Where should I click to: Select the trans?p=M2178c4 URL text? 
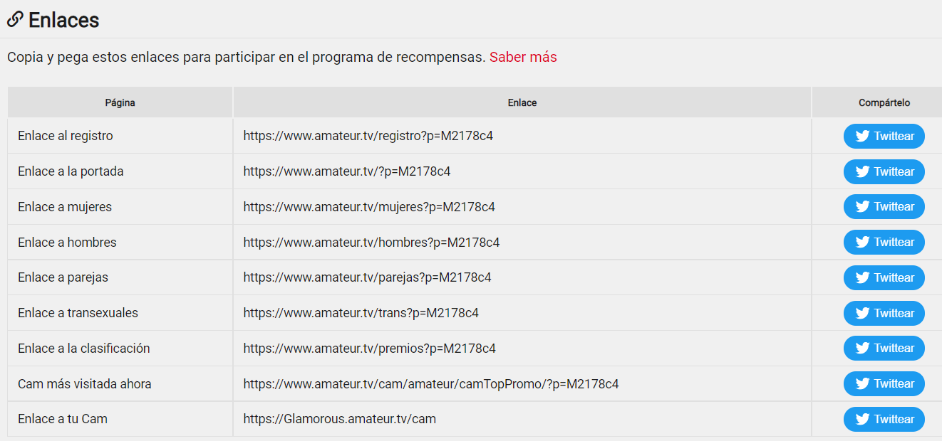coord(361,313)
